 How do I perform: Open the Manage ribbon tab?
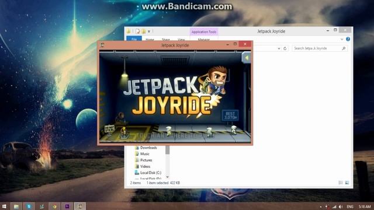[204, 39]
